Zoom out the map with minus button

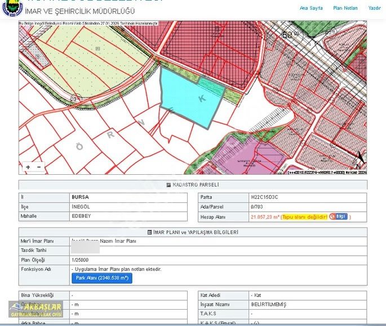click(x=39, y=167)
